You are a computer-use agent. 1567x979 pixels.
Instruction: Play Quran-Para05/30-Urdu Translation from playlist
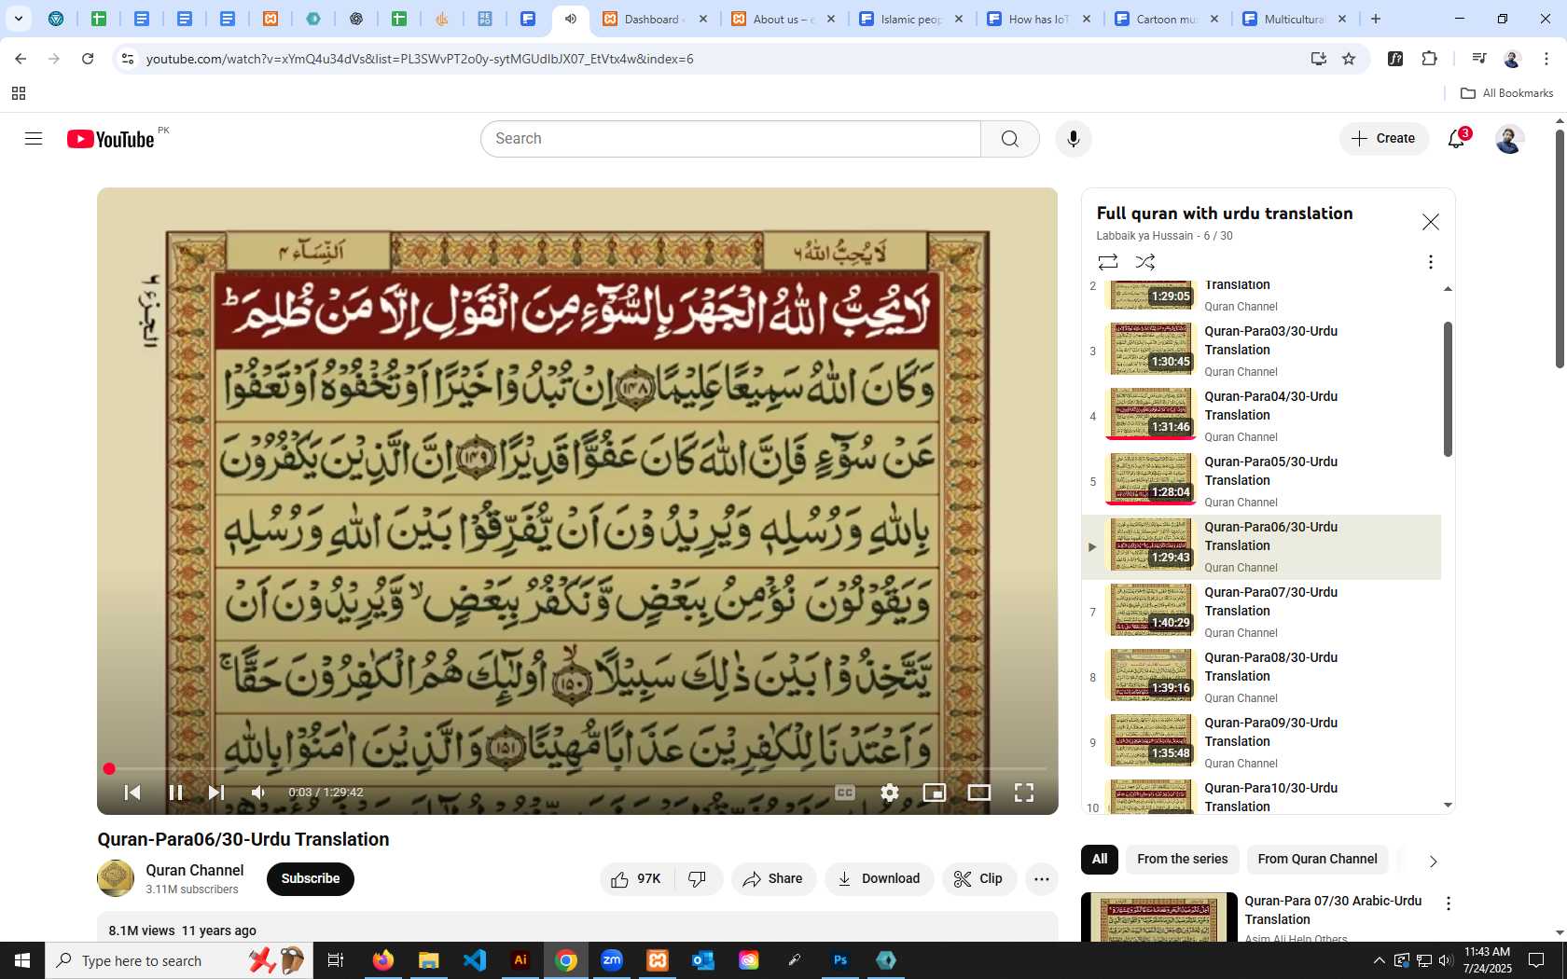(x=1261, y=482)
